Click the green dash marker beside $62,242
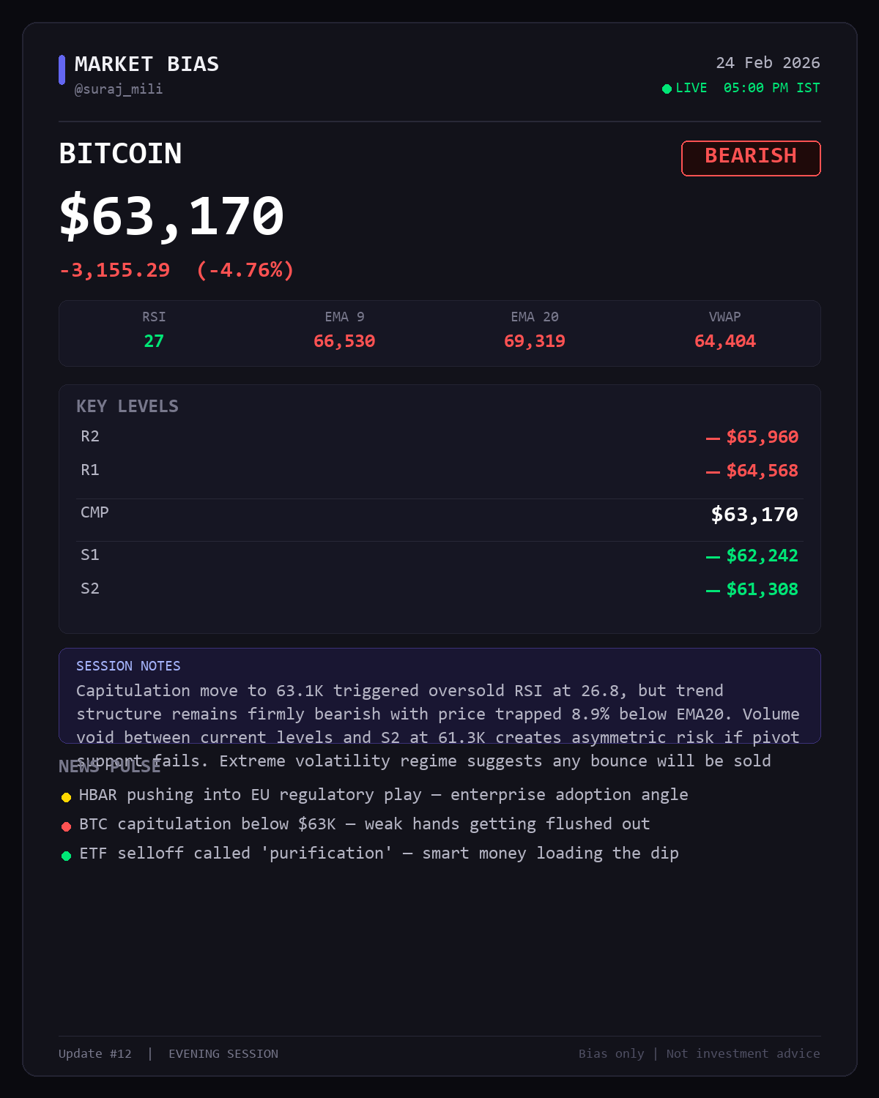This screenshot has width=879, height=1098. tap(713, 557)
